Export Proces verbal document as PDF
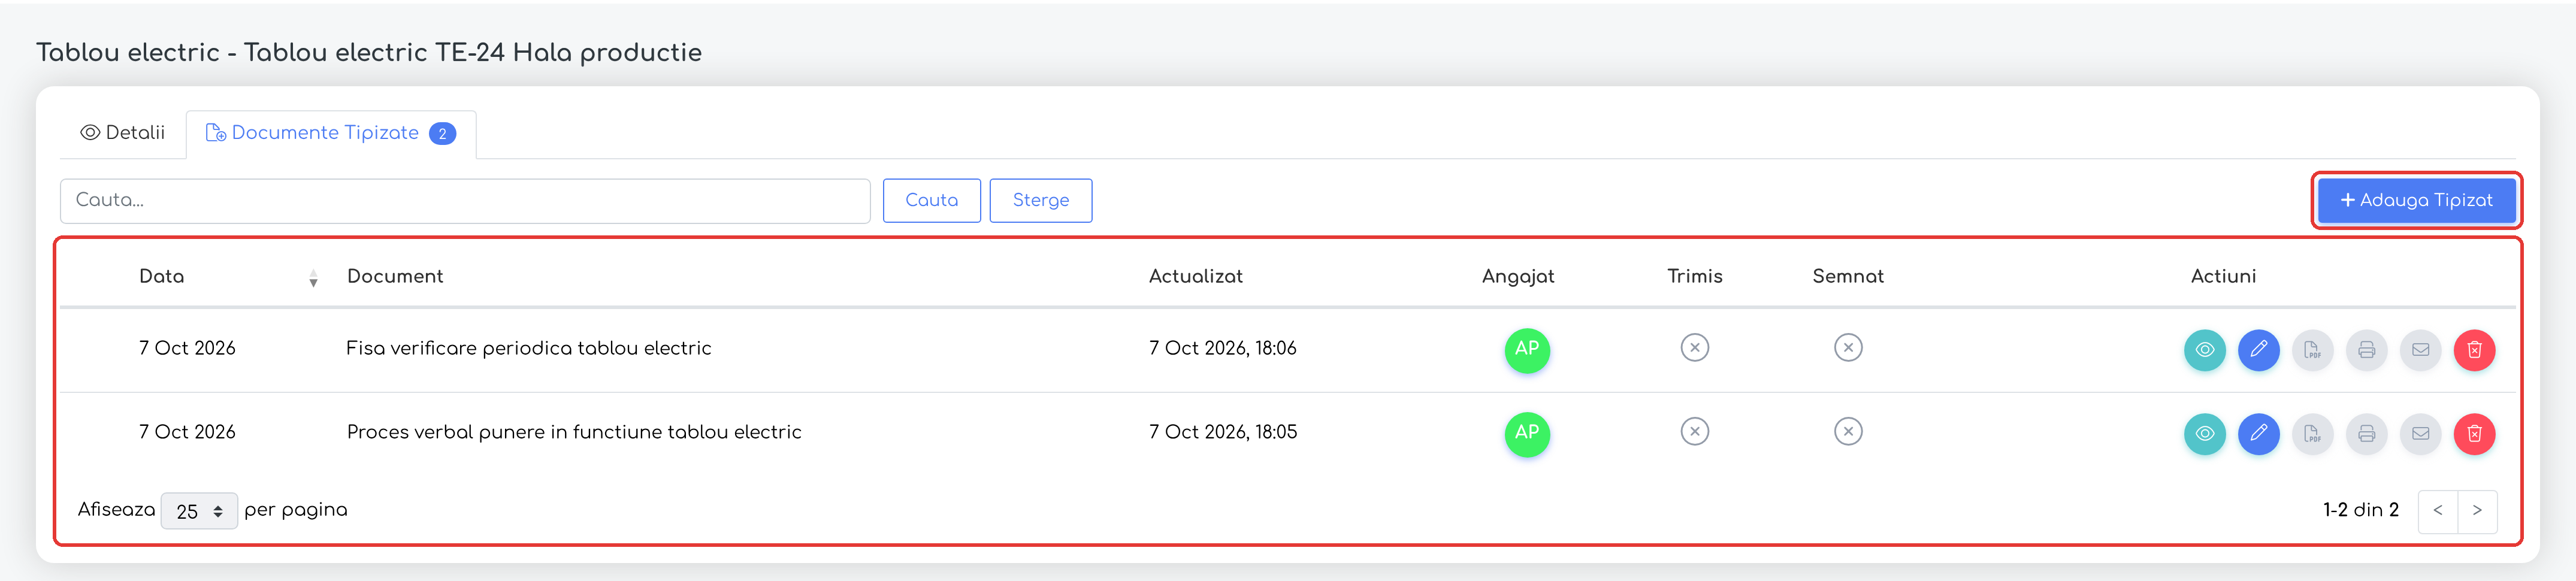 2312,434
